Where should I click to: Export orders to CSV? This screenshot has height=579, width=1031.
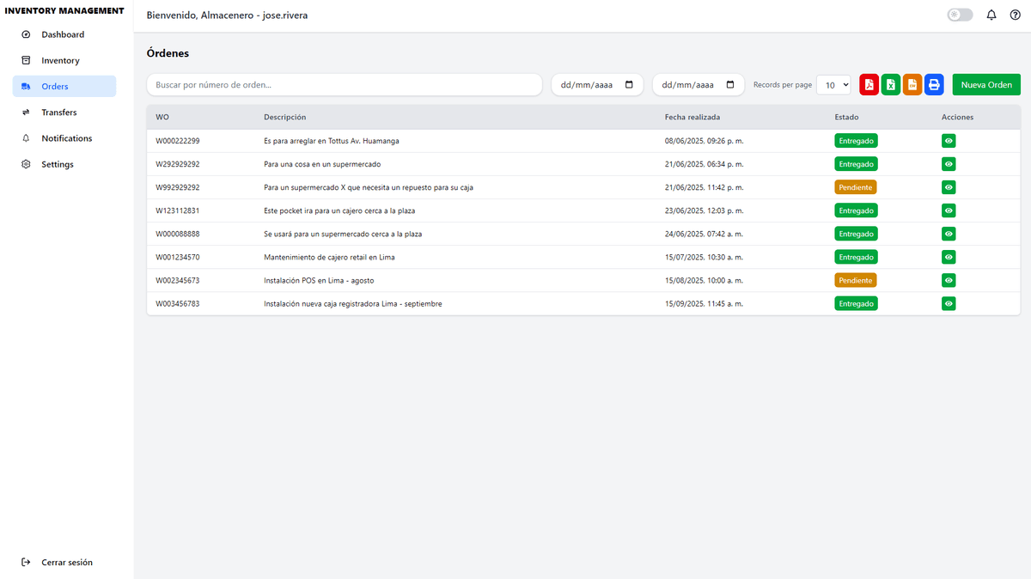(x=912, y=84)
